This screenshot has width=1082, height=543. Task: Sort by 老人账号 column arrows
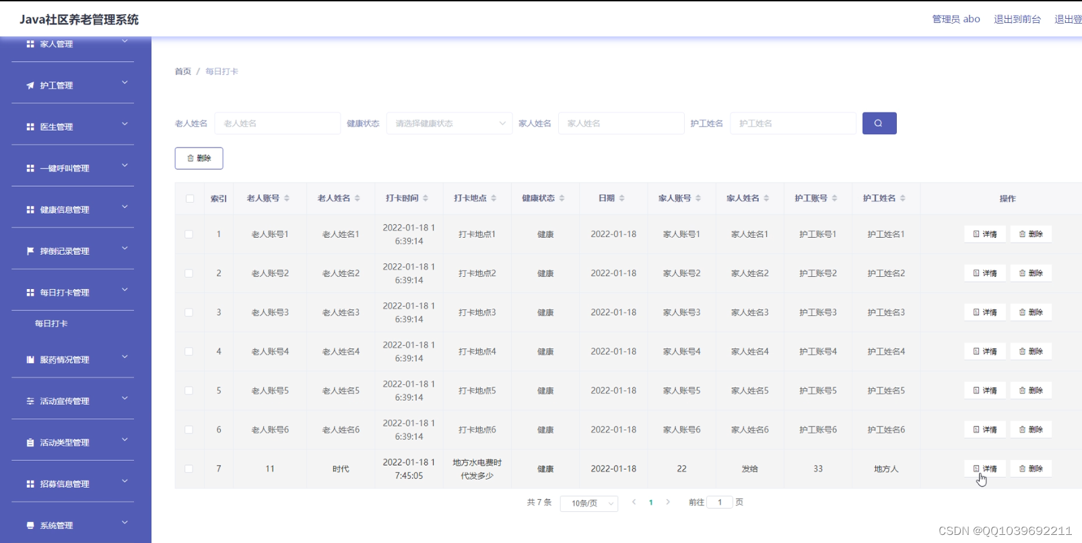pos(287,198)
